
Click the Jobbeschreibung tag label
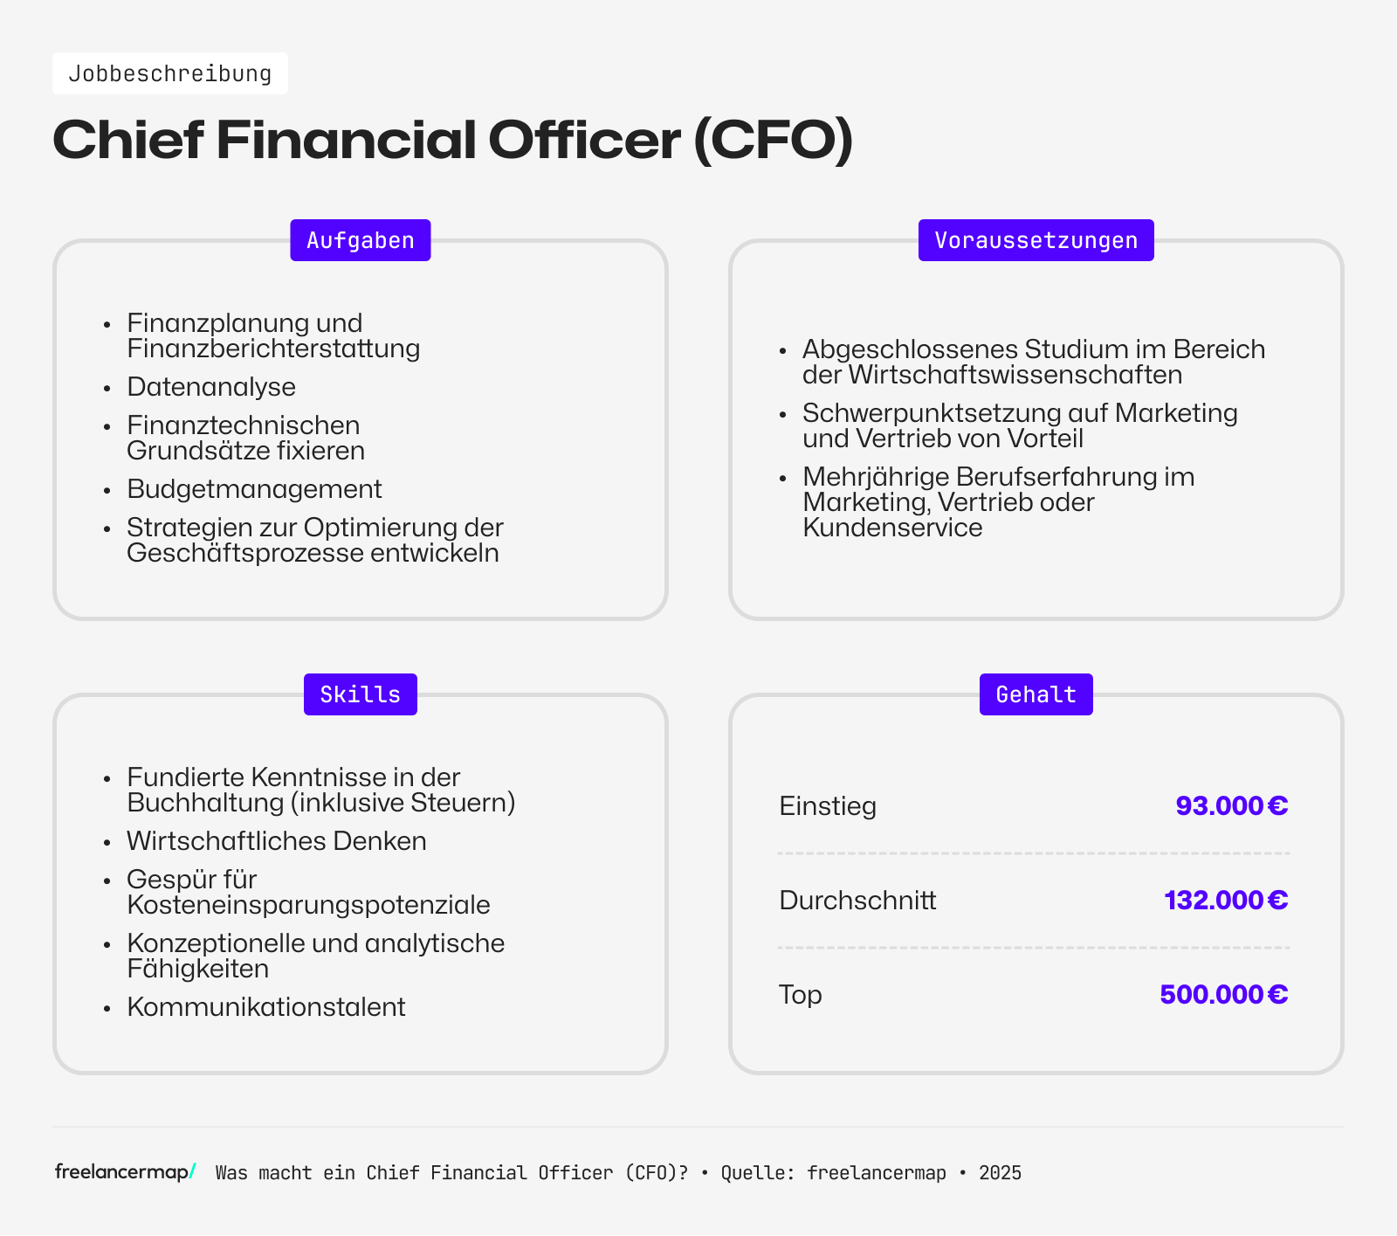pyautogui.click(x=170, y=73)
